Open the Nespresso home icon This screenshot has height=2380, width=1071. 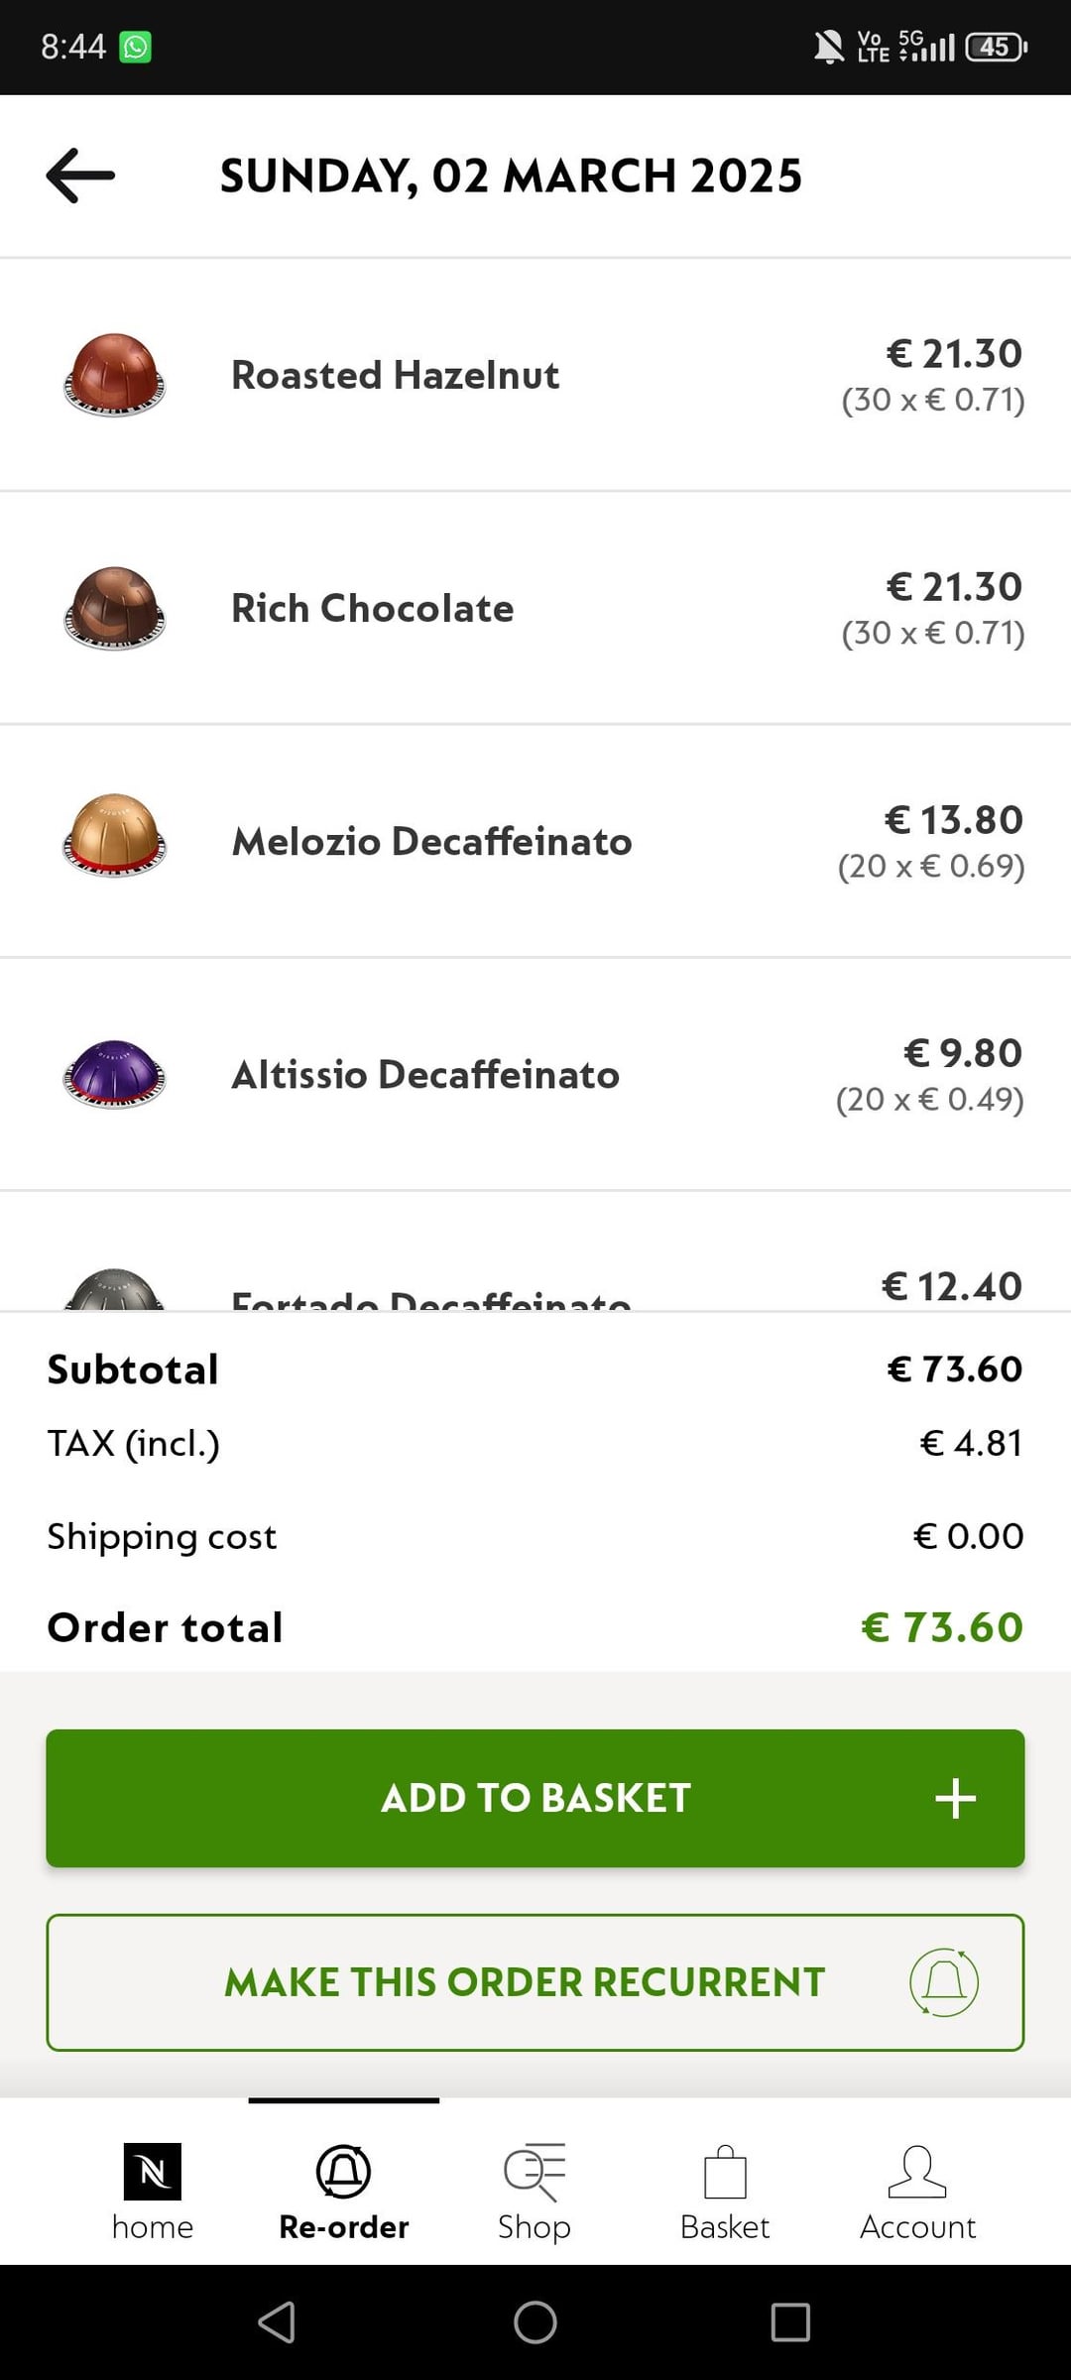pos(152,2172)
